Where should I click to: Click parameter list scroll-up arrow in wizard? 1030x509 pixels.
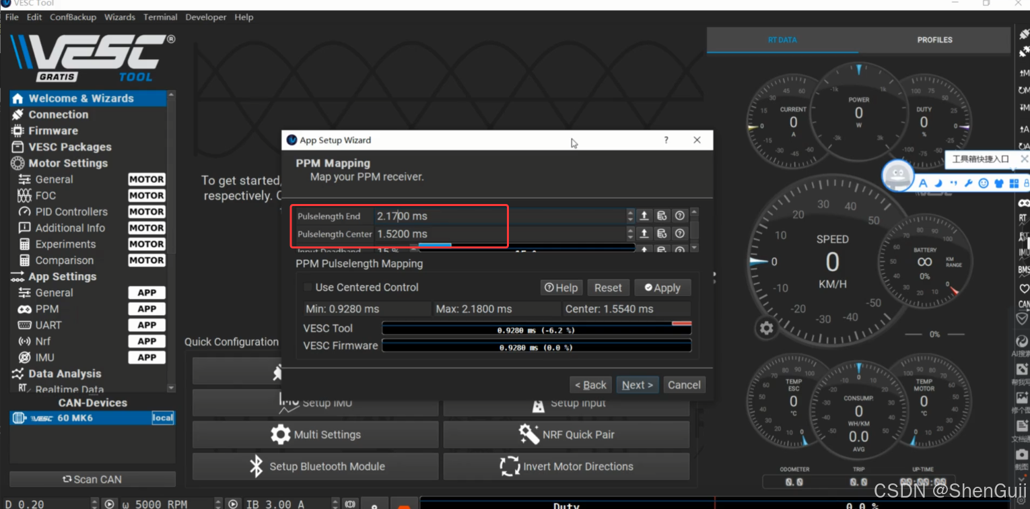pyautogui.click(x=694, y=211)
